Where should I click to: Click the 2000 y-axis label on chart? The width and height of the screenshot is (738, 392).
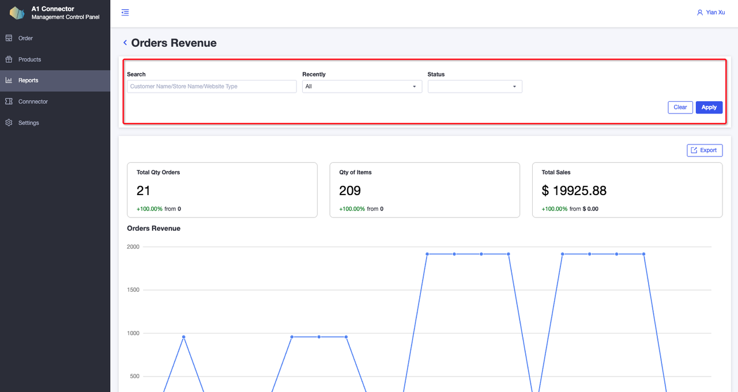pos(133,247)
